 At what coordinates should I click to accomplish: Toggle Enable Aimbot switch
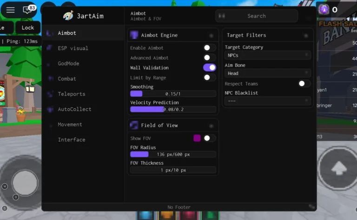pos(209,47)
